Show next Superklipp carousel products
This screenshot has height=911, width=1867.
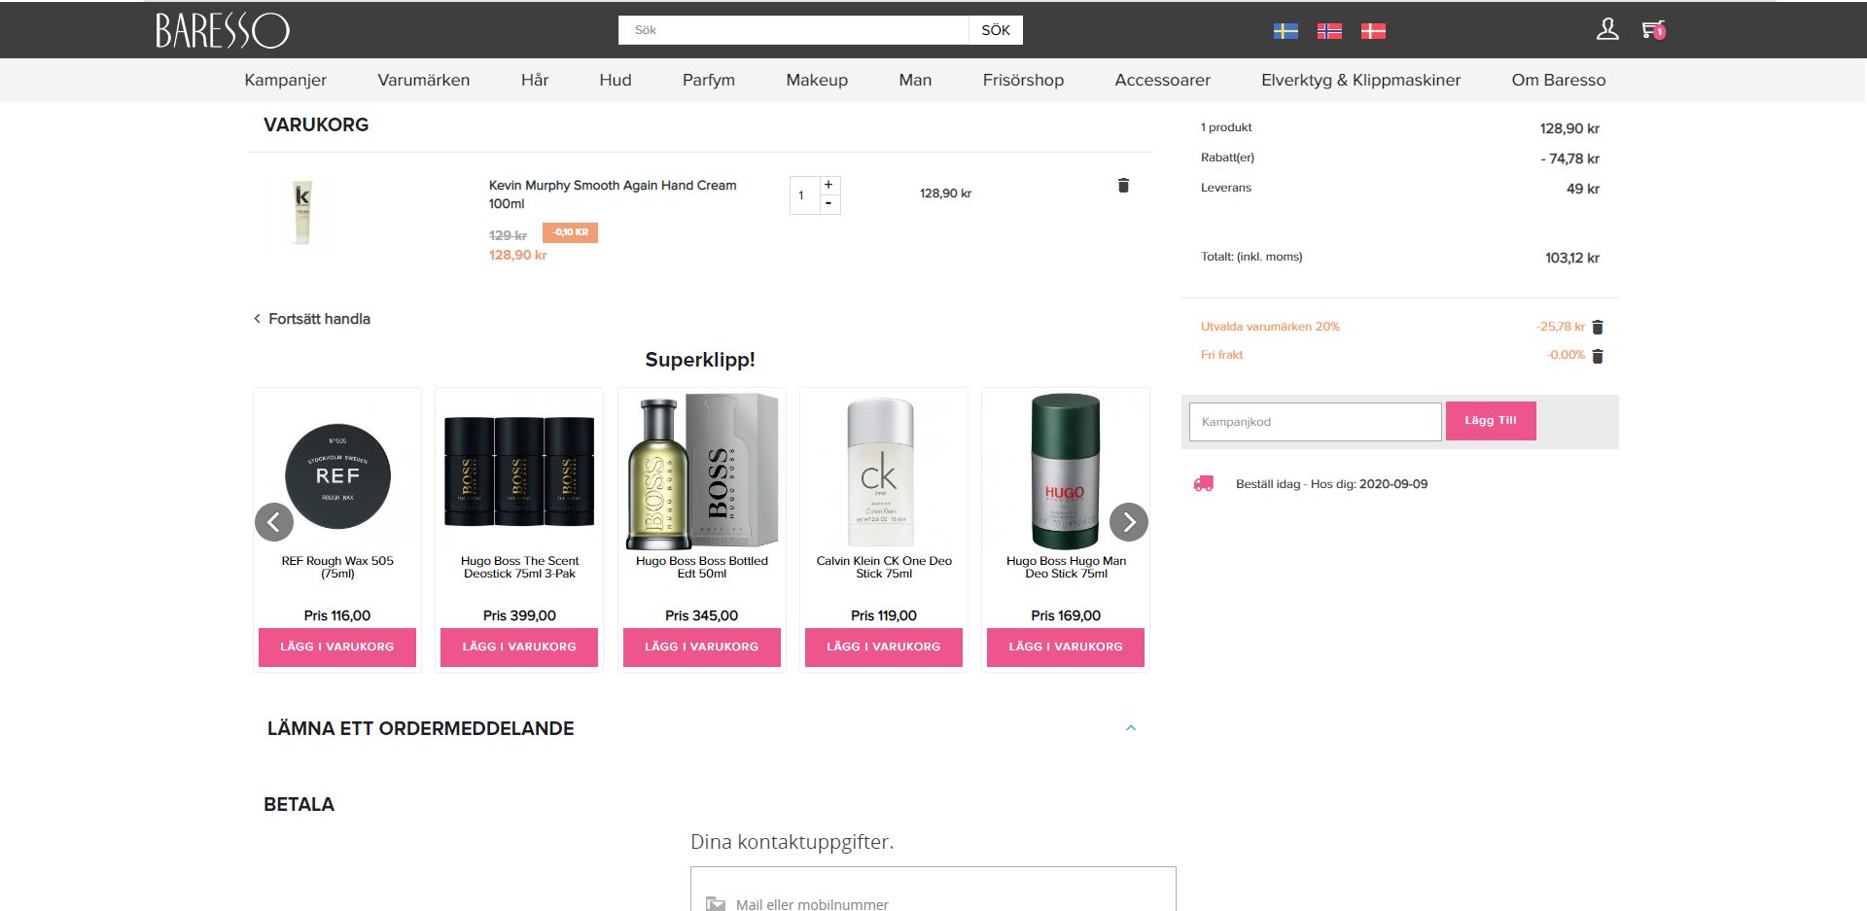[1129, 522]
